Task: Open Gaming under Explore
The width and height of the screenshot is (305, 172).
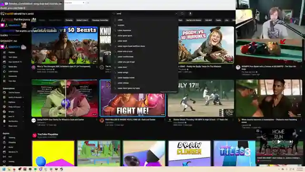Action: (11, 161)
